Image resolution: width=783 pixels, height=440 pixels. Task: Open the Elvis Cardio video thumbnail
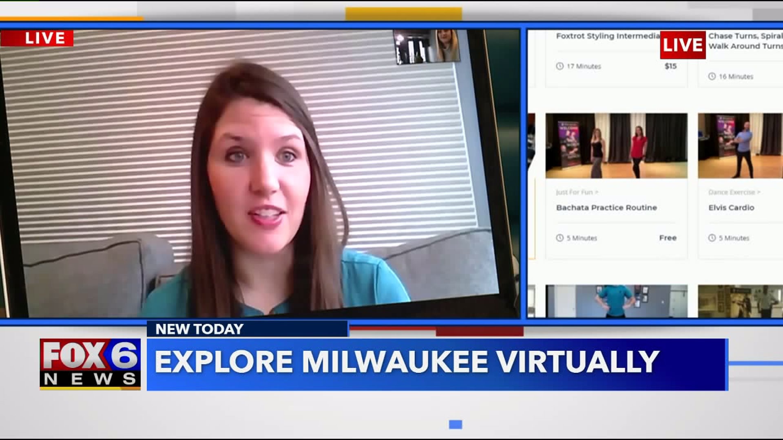tap(740, 146)
